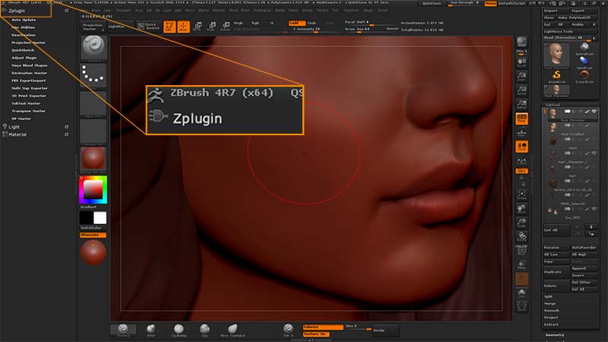
Task: Enable Zsub sculpt mode
Action: [x=312, y=23]
